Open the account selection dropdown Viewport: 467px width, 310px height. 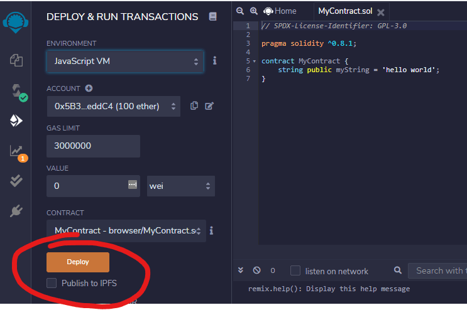point(114,106)
